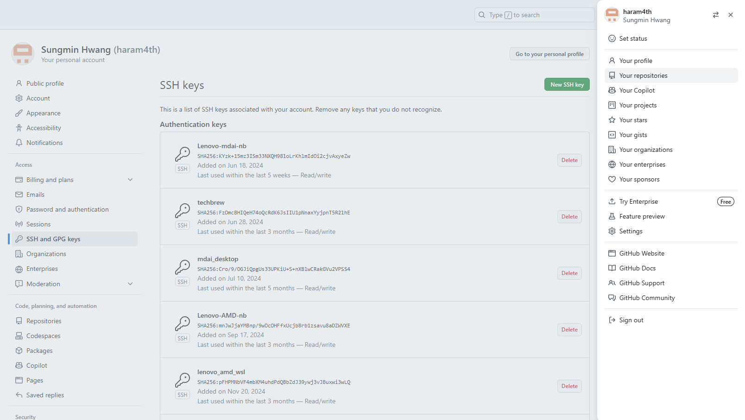Open Copilot in settings sidebar
The width and height of the screenshot is (745, 420).
click(x=75, y=365)
